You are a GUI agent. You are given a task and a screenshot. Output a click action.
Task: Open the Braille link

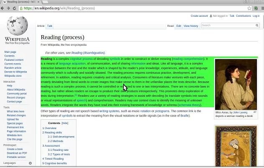point(185,116)
